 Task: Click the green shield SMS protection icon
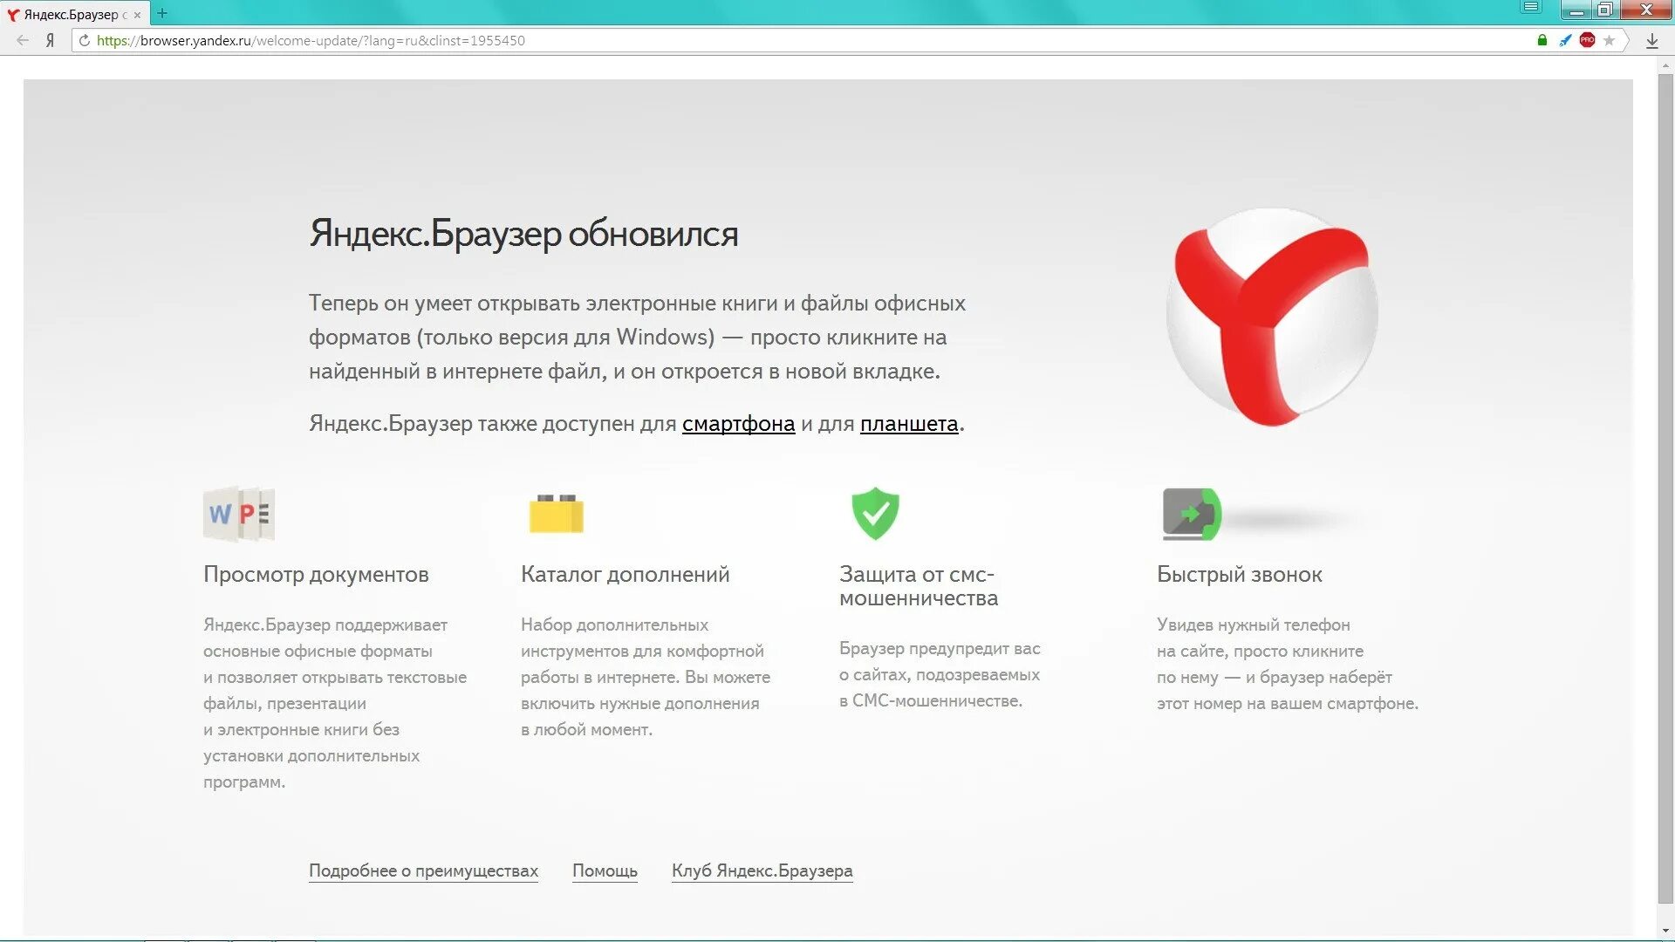[875, 513]
